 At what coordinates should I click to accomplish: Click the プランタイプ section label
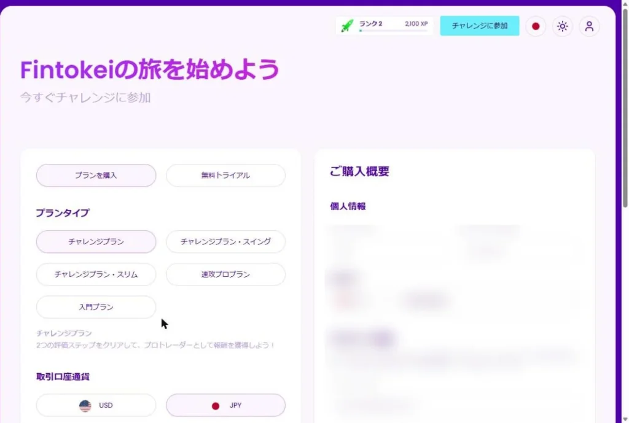pyautogui.click(x=63, y=212)
